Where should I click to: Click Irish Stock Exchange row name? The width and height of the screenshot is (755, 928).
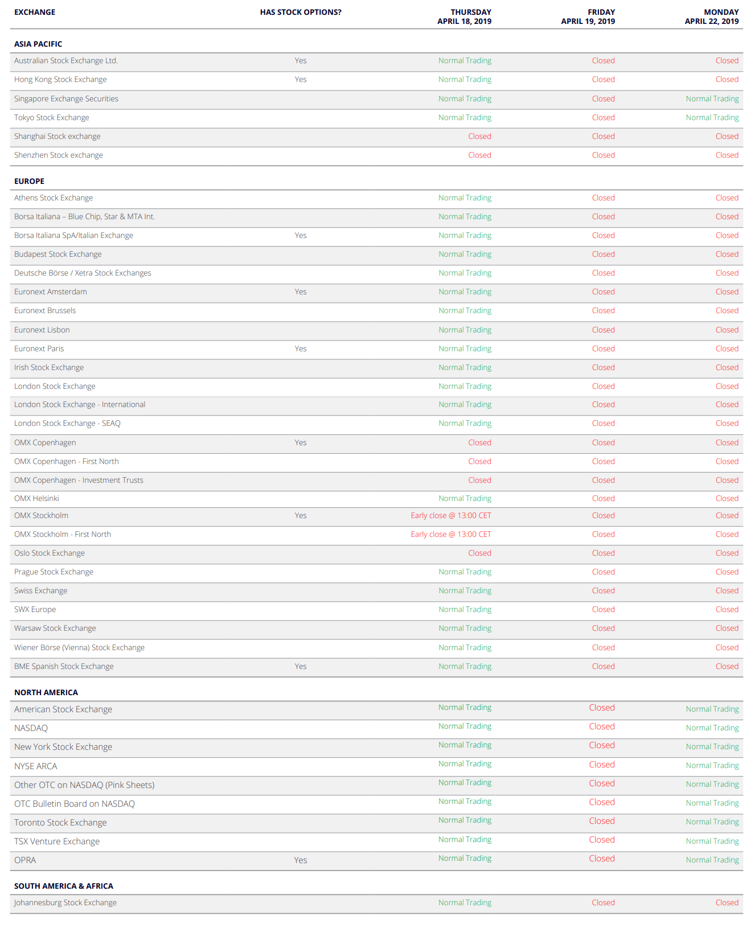pos(49,367)
